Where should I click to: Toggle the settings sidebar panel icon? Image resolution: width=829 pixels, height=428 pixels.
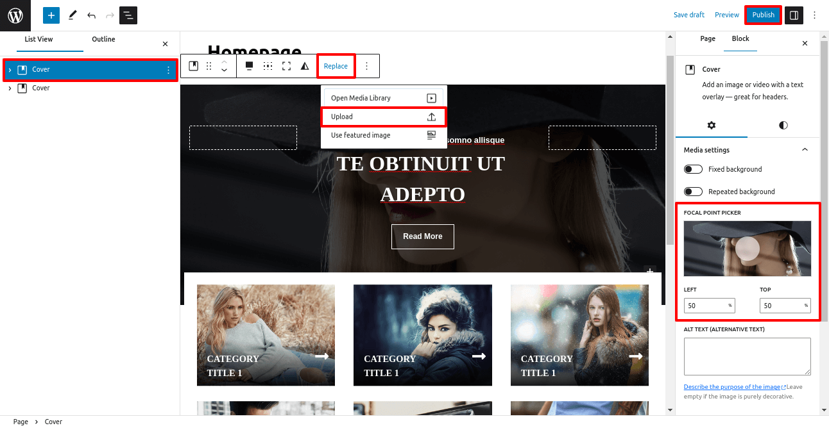pos(794,15)
